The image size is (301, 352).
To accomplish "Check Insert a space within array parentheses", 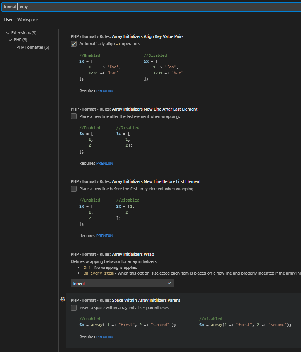I will coord(74,308).
